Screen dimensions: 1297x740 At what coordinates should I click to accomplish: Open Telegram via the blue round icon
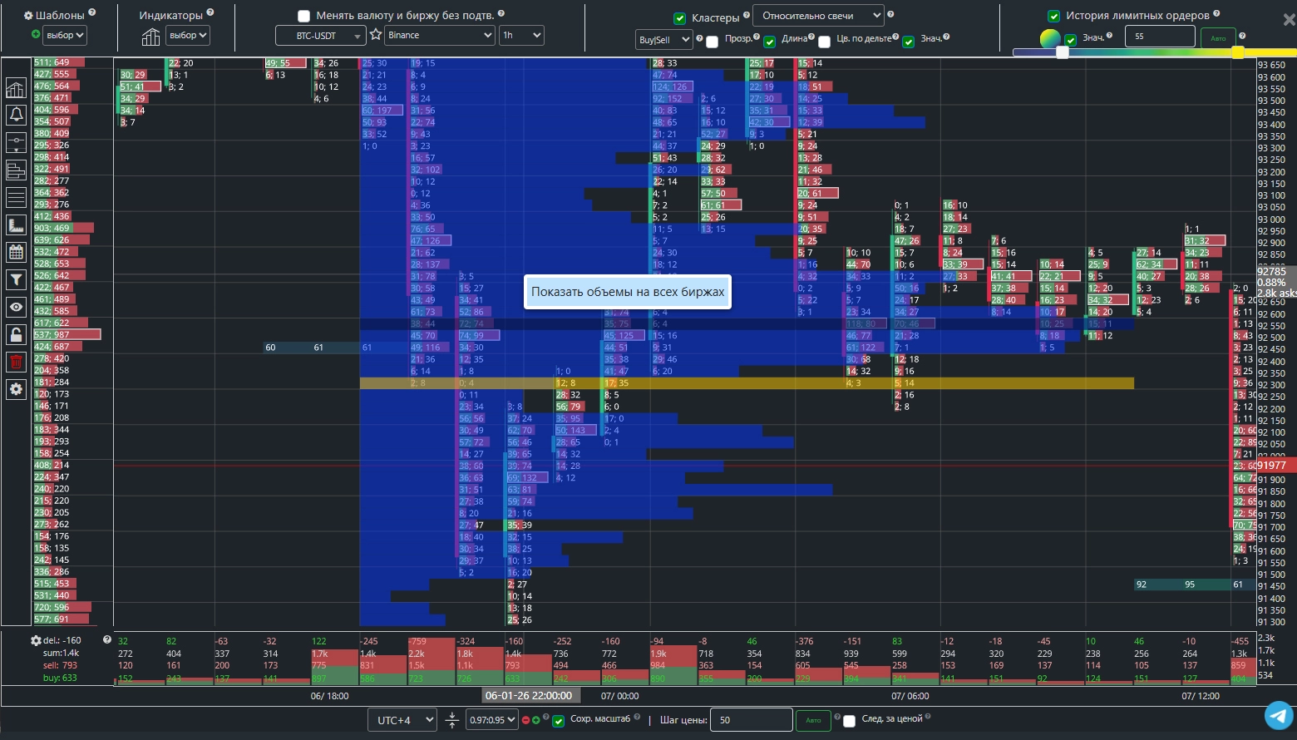pos(1279,714)
